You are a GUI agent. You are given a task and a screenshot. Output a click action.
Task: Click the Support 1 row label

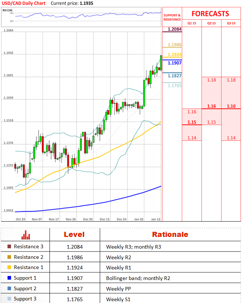coord(25,278)
